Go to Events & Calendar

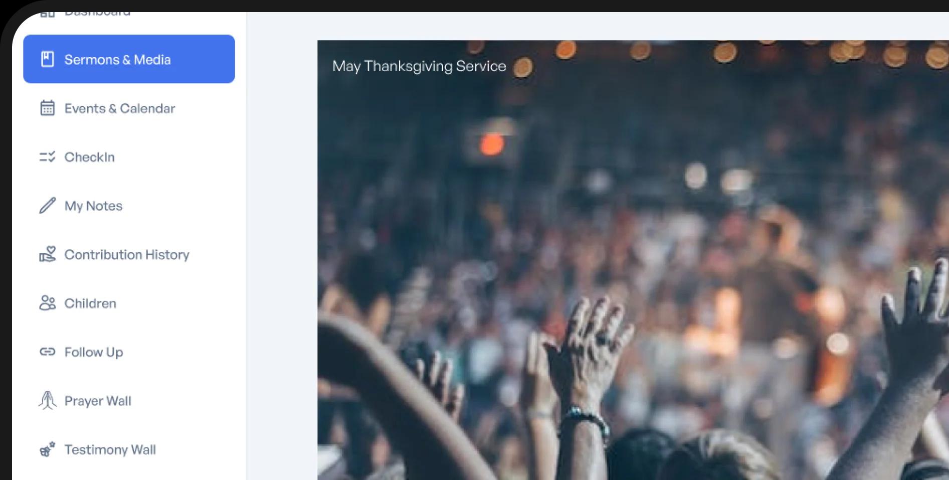pyautogui.click(x=129, y=108)
